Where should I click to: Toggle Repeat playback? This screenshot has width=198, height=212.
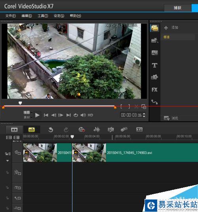[x=76, y=115]
